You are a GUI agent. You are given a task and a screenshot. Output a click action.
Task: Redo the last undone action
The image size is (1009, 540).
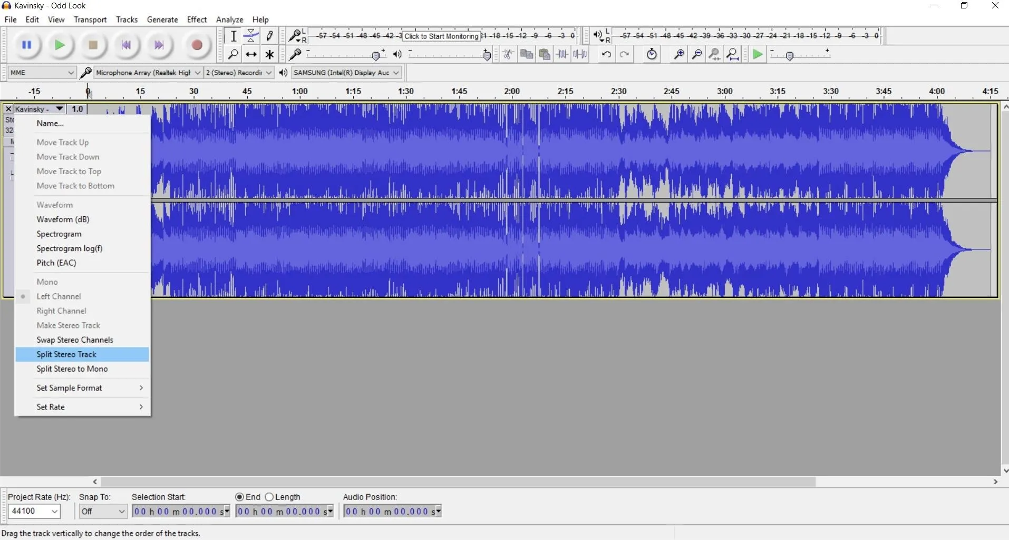pyautogui.click(x=625, y=54)
